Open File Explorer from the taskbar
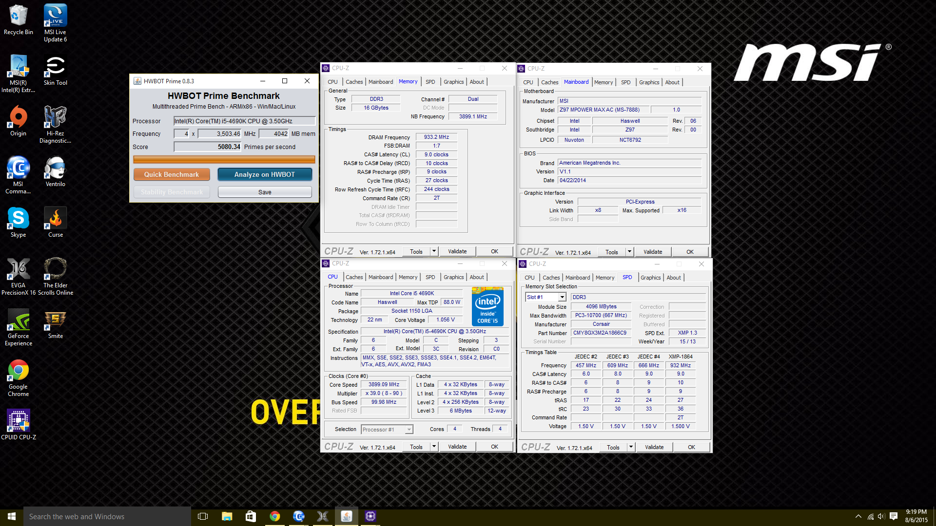Screen dimensions: 936x526 coord(227,516)
